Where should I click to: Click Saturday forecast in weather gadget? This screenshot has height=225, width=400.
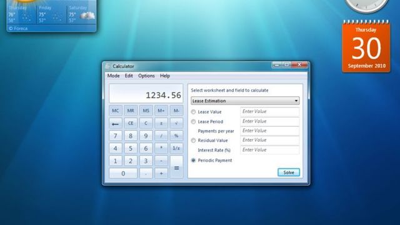pos(81,14)
